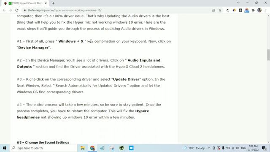This screenshot has width=270, height=152.
Task: Open the Chrome three-dot menu
Action: pos(266,10)
